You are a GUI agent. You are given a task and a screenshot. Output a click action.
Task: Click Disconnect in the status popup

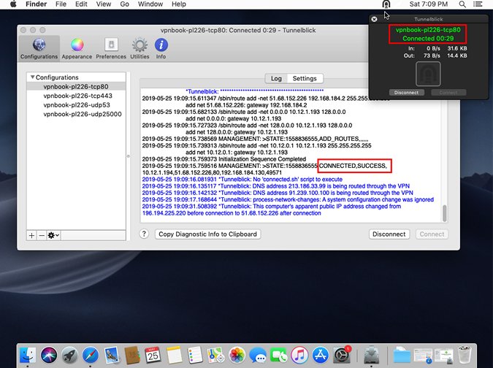click(407, 93)
